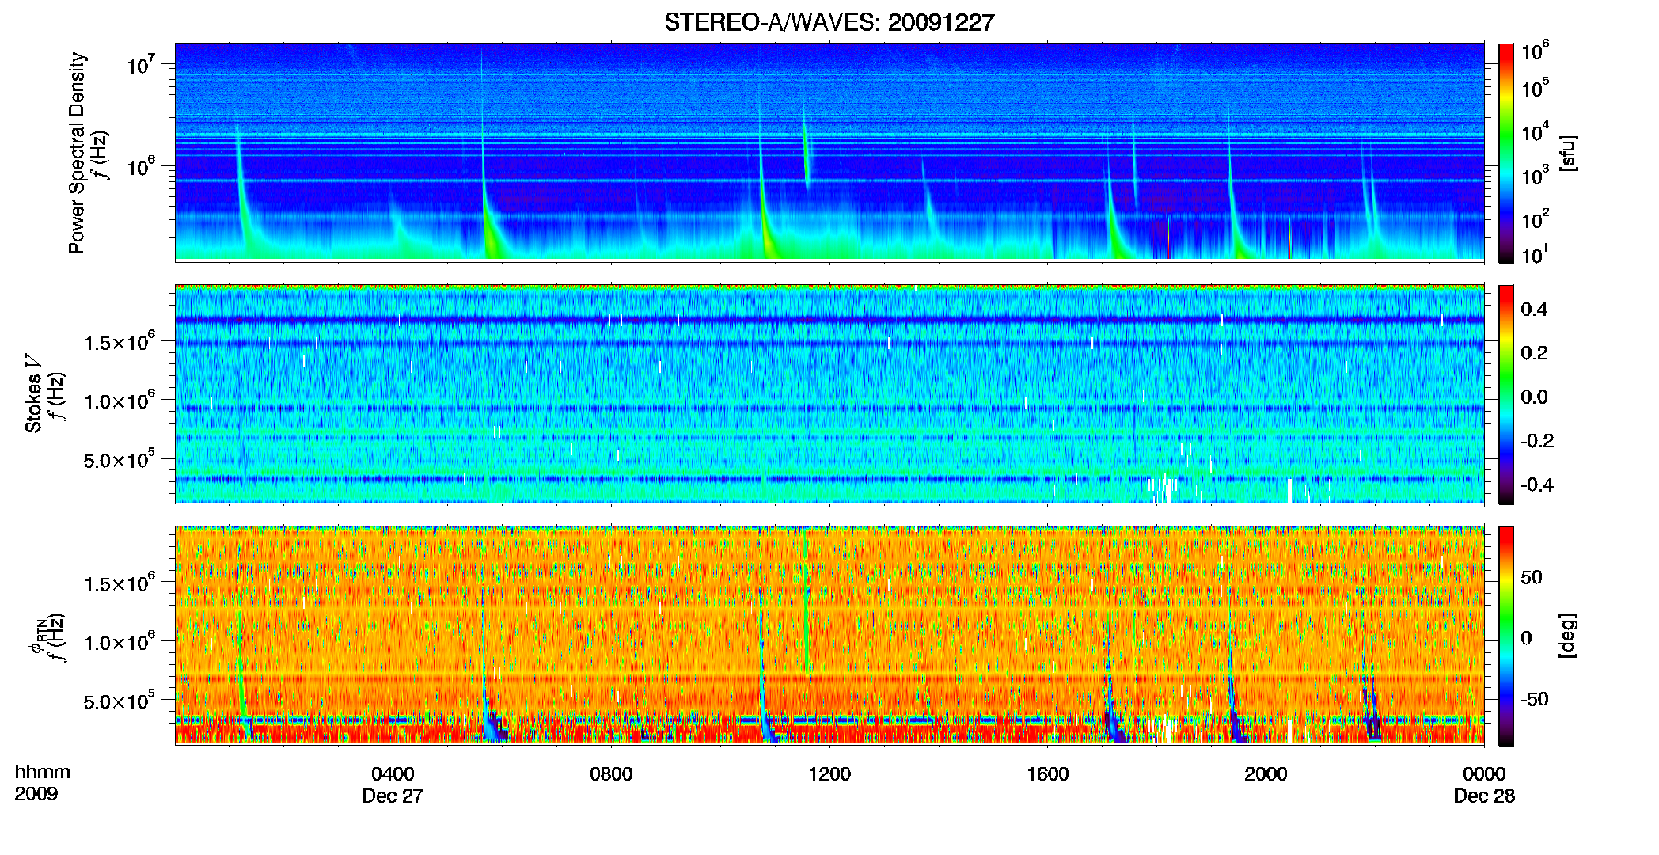1659x855 pixels.
Task: Click the 50 value on degree colorbar
Action: (1532, 577)
